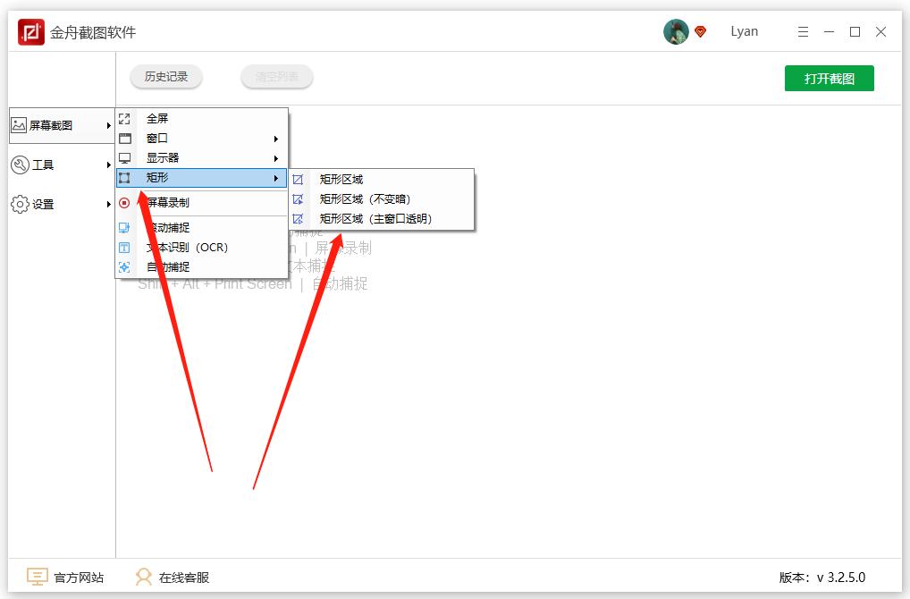Click the red VIP badge near Lyan
The height and width of the screenshot is (599, 910).
[x=701, y=30]
